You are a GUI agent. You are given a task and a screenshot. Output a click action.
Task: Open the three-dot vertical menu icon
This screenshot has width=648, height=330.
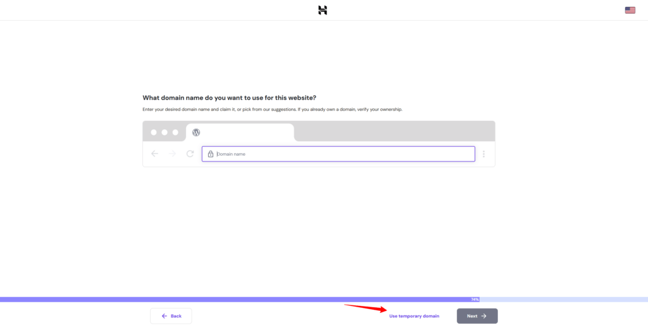tap(483, 154)
